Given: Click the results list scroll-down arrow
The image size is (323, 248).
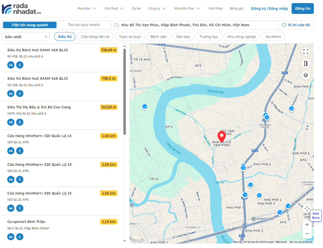Looking at the screenshot, I should click(x=124, y=241).
